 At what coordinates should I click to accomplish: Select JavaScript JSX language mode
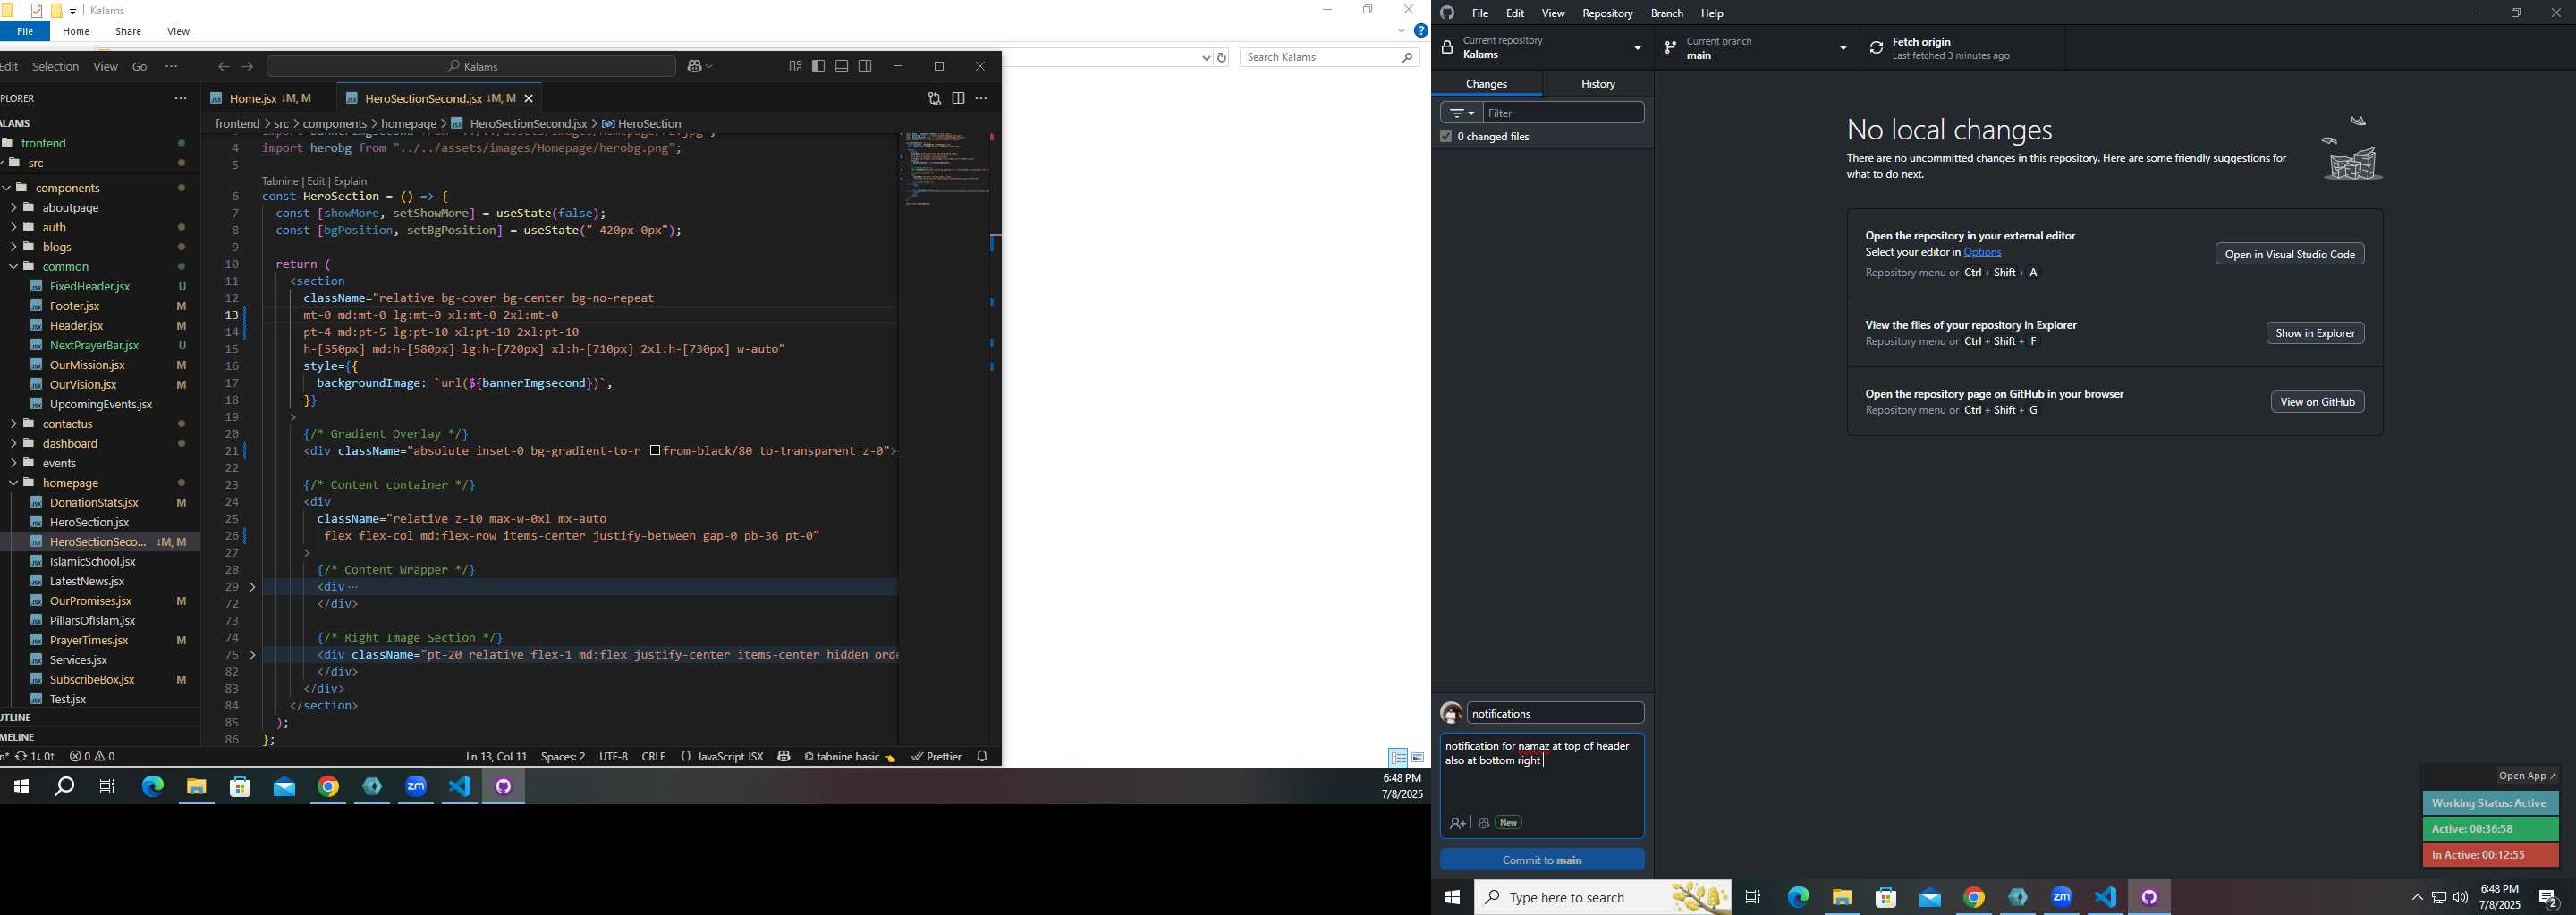point(721,757)
